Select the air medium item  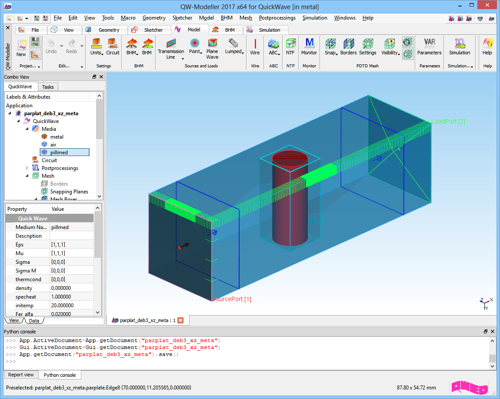point(50,144)
